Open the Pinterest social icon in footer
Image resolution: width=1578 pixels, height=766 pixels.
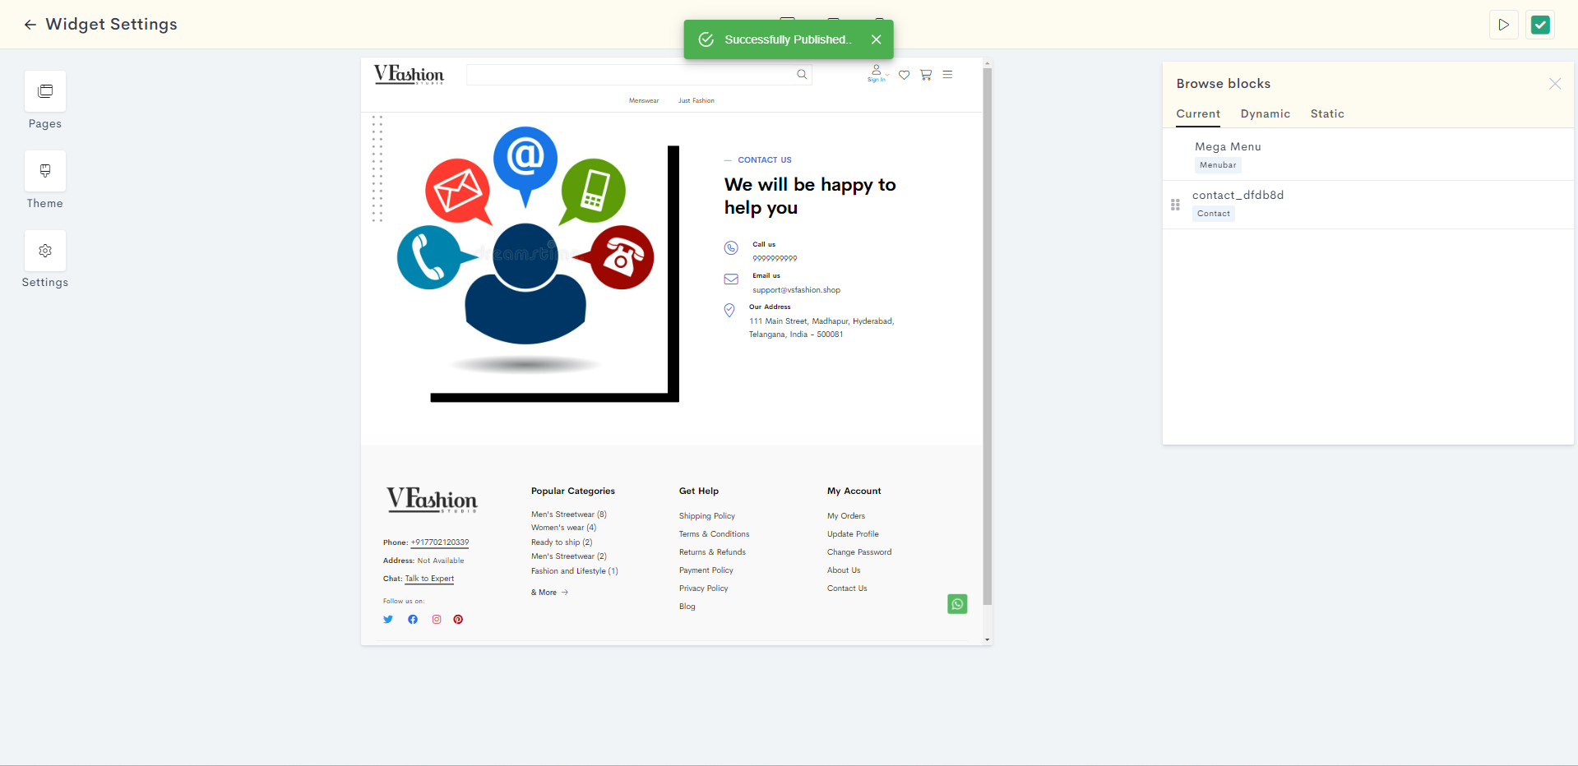458,620
